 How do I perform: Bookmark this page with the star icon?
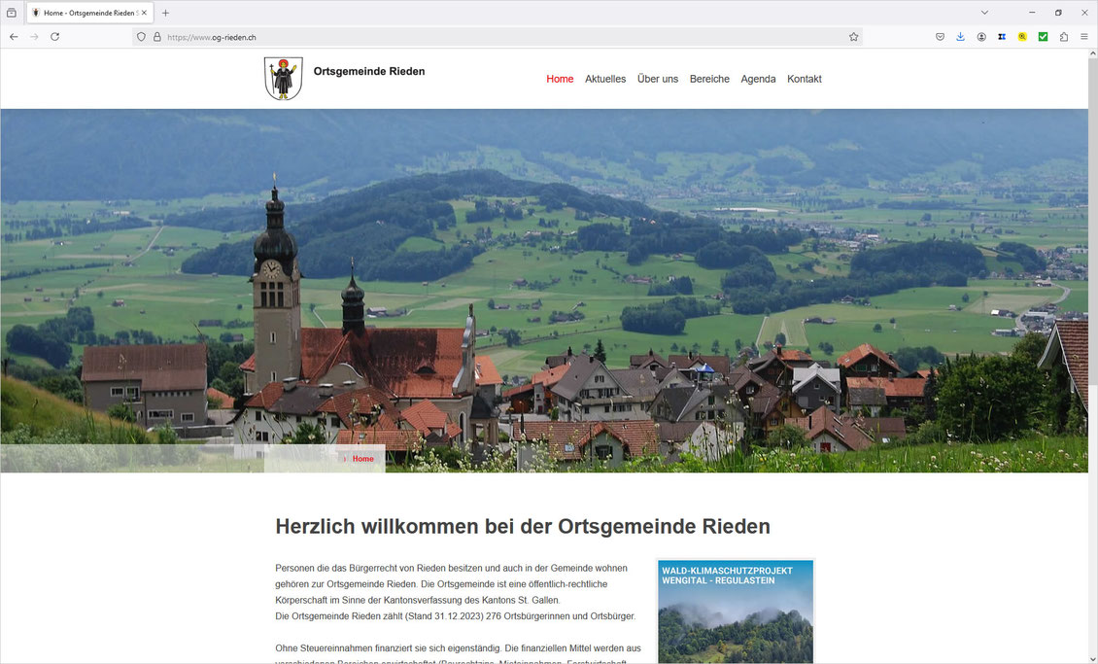click(x=853, y=37)
